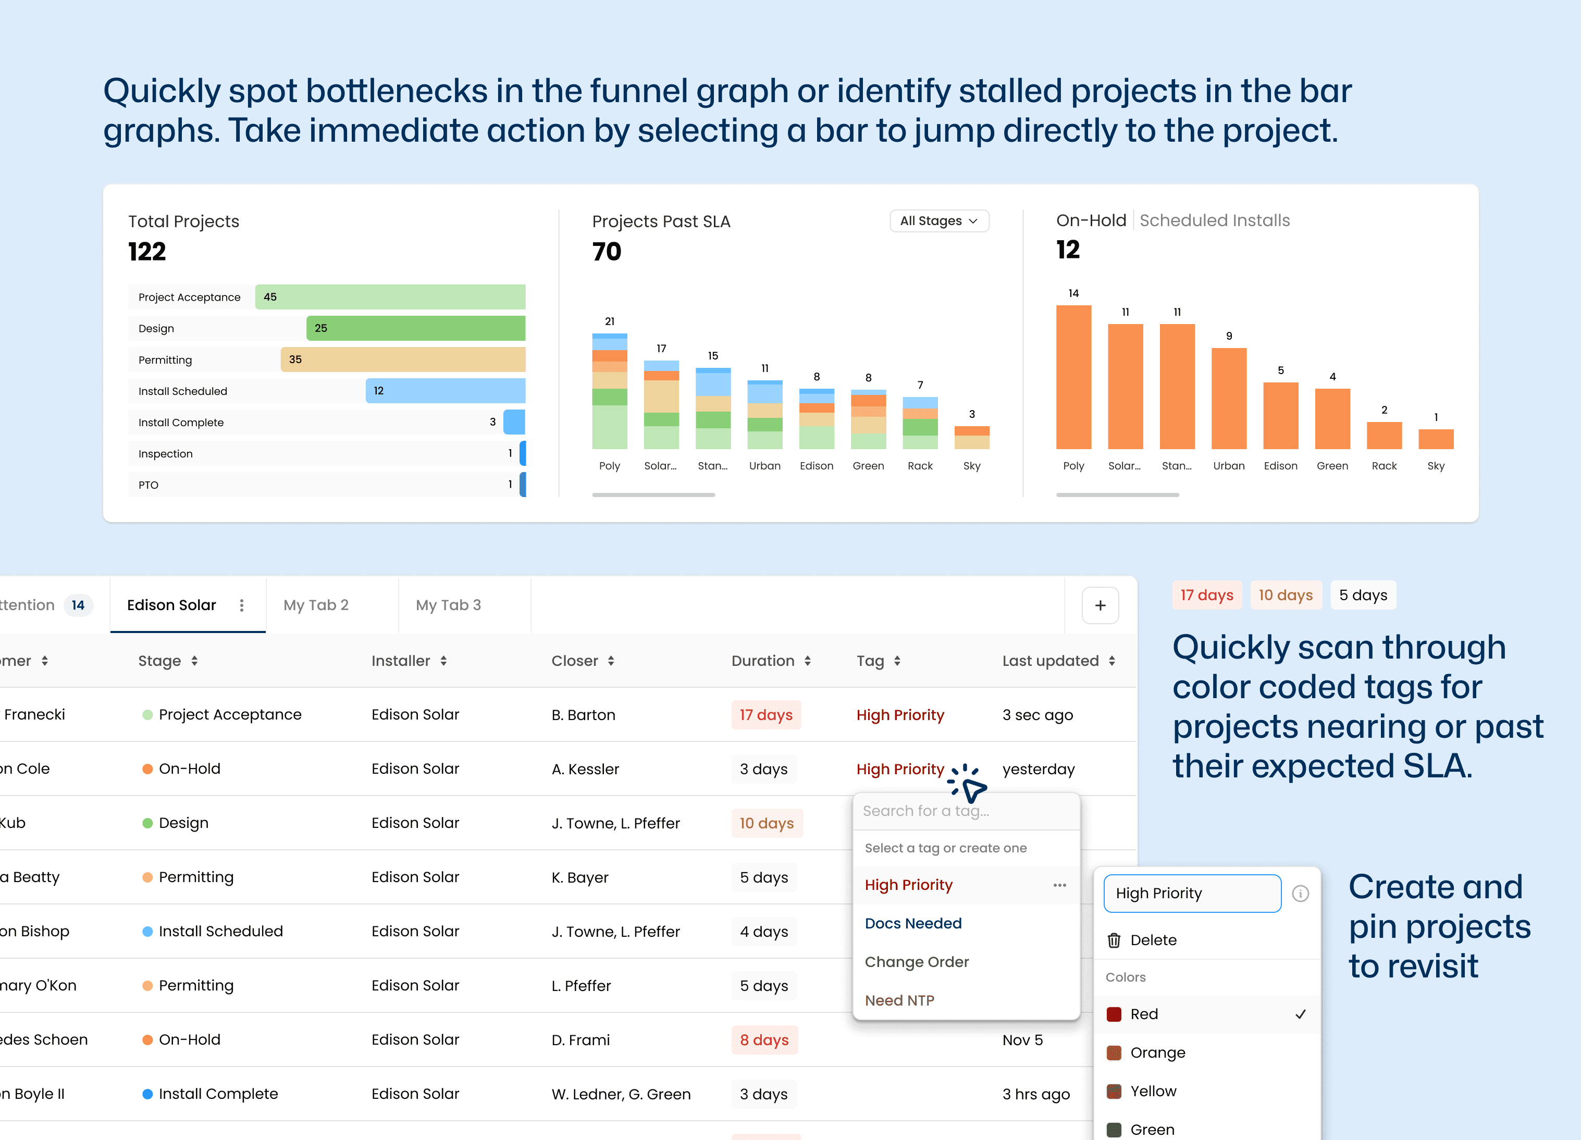
Task: Click the Inspection funnel row label
Action: (165, 454)
